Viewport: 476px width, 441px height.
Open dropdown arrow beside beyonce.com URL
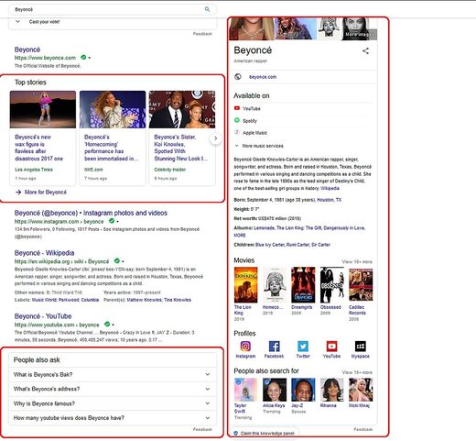(90, 58)
